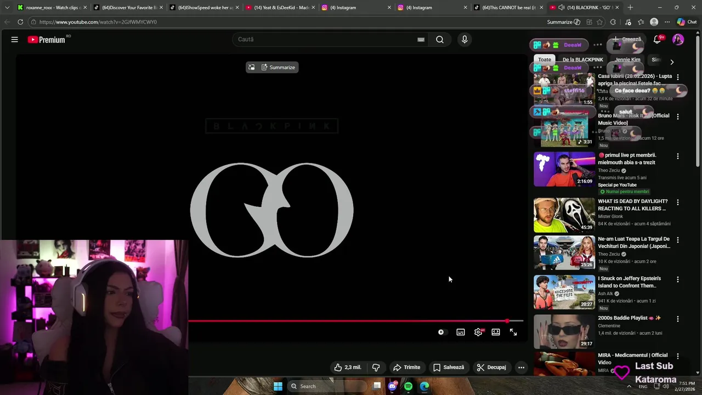Dislike the BLACKPINK video
Viewport: 702px width, 395px height.
click(376, 368)
